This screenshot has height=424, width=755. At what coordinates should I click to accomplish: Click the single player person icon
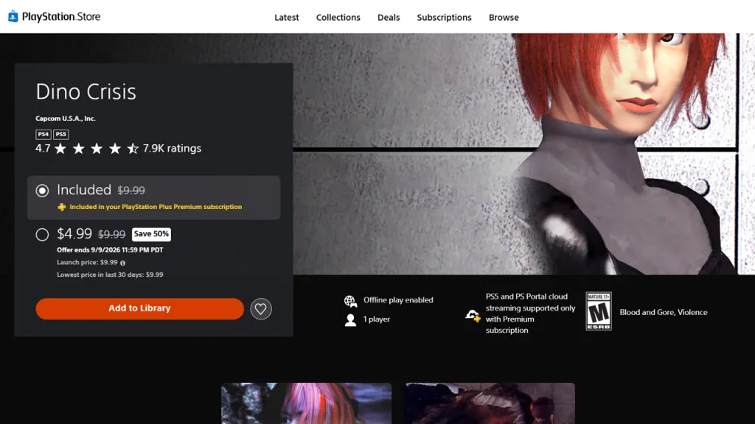pyautogui.click(x=350, y=320)
